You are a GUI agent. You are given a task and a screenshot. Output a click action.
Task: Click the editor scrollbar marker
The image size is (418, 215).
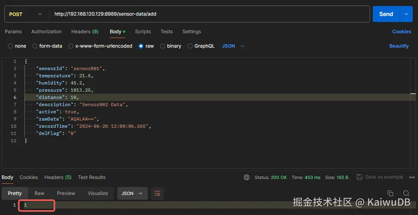pos(413,94)
